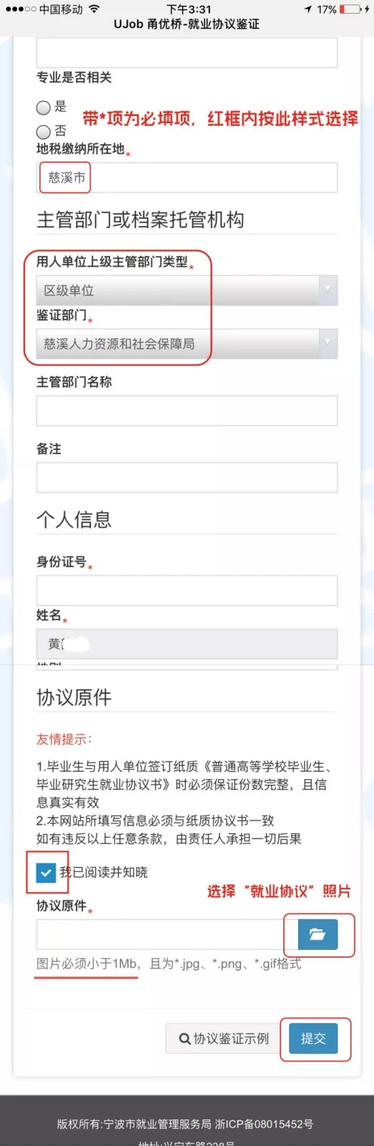This screenshot has width=374, height=1146.
Task: Click the magnifier icon on 协议鉴证示例
Action: 184,1039
